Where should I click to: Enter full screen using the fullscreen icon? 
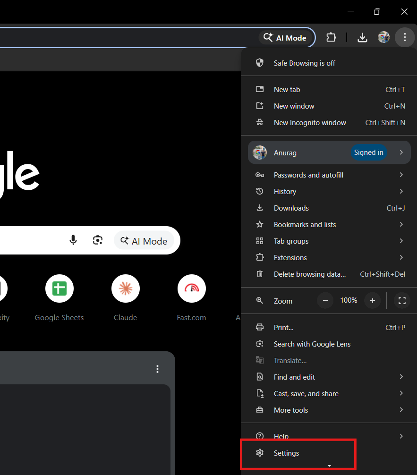point(402,300)
